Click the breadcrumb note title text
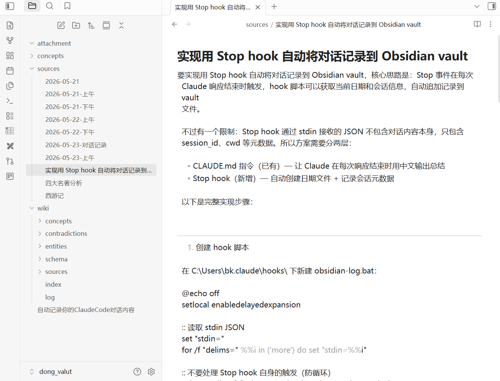The image size is (500, 381). (x=348, y=25)
